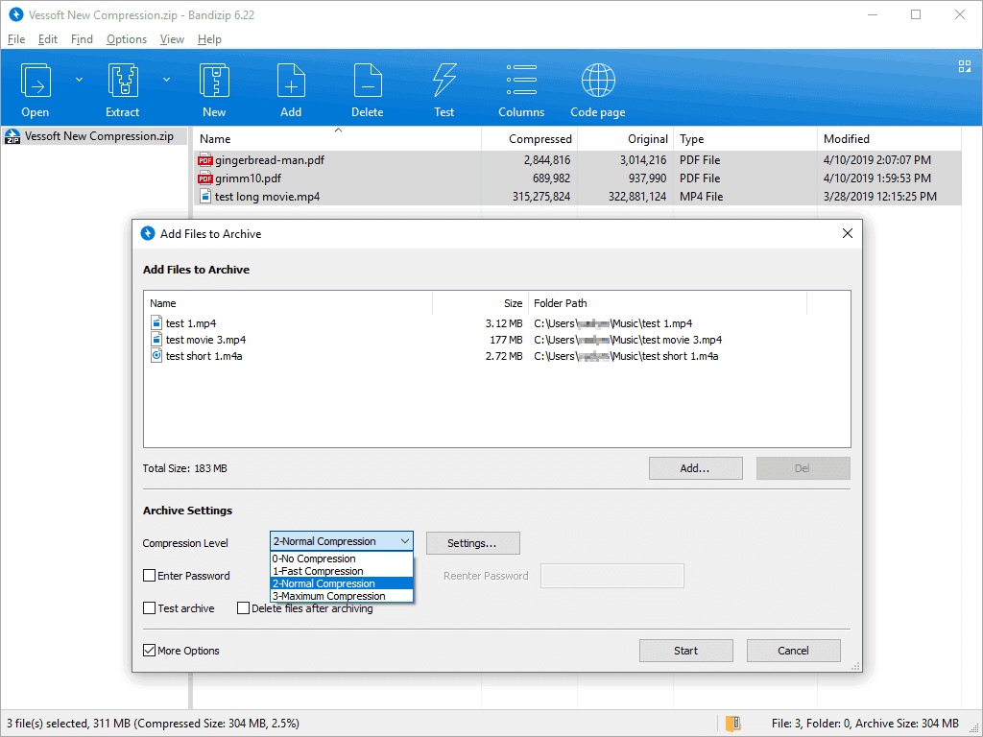The image size is (983, 737).
Task: Click the Total Size: 183 MB label
Action: click(x=185, y=468)
